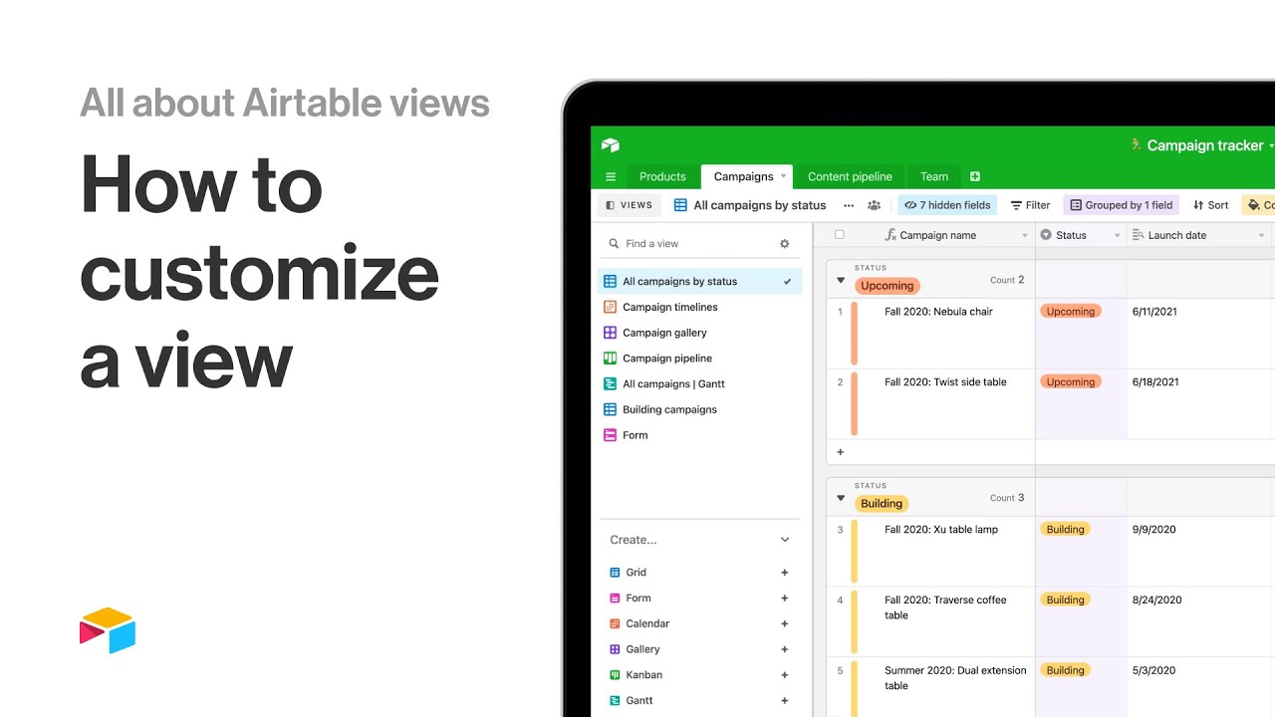Add a new table with plus icon
The image size is (1275, 717).
click(975, 176)
